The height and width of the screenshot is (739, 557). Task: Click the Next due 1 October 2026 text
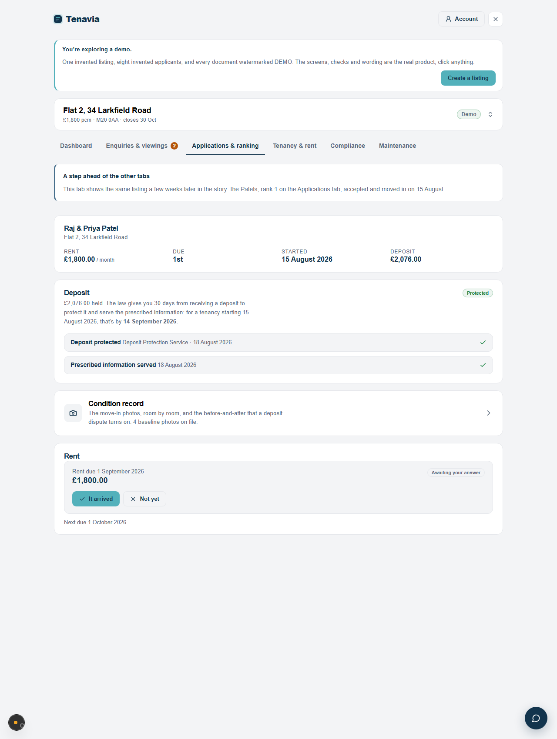tap(96, 522)
